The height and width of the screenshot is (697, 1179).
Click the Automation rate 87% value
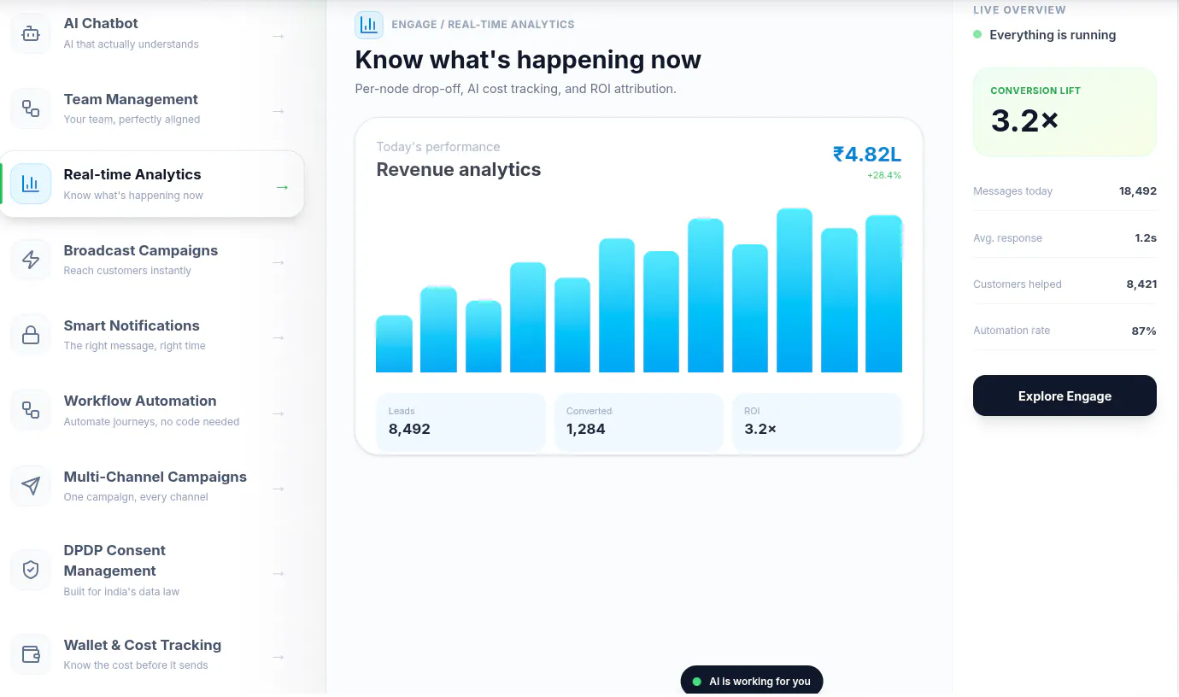tap(1144, 331)
